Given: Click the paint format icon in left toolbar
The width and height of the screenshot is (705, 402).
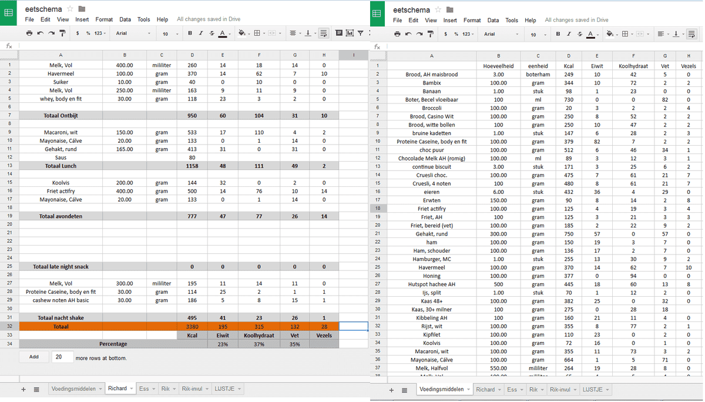Looking at the screenshot, I should pyautogui.click(x=63, y=33).
